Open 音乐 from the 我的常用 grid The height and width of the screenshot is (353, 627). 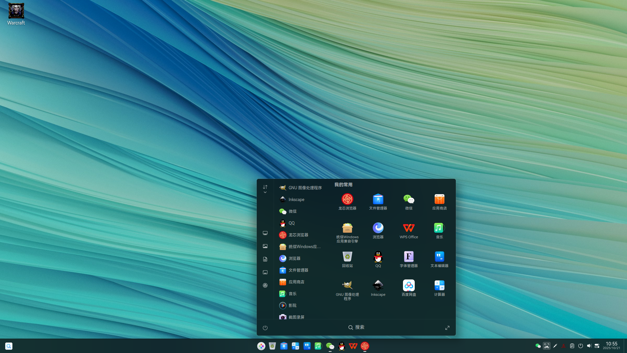[439, 230]
